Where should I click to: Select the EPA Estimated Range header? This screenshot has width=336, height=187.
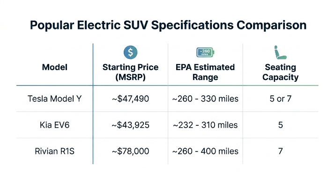tap(205, 72)
